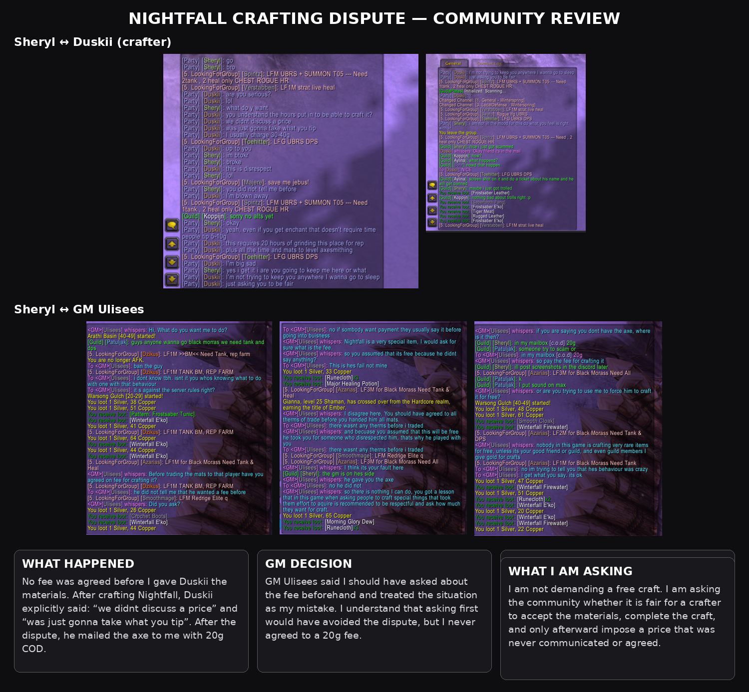Click the scroll-down arrow in the General tab window
This screenshot has width=749, height=692.
432,210
